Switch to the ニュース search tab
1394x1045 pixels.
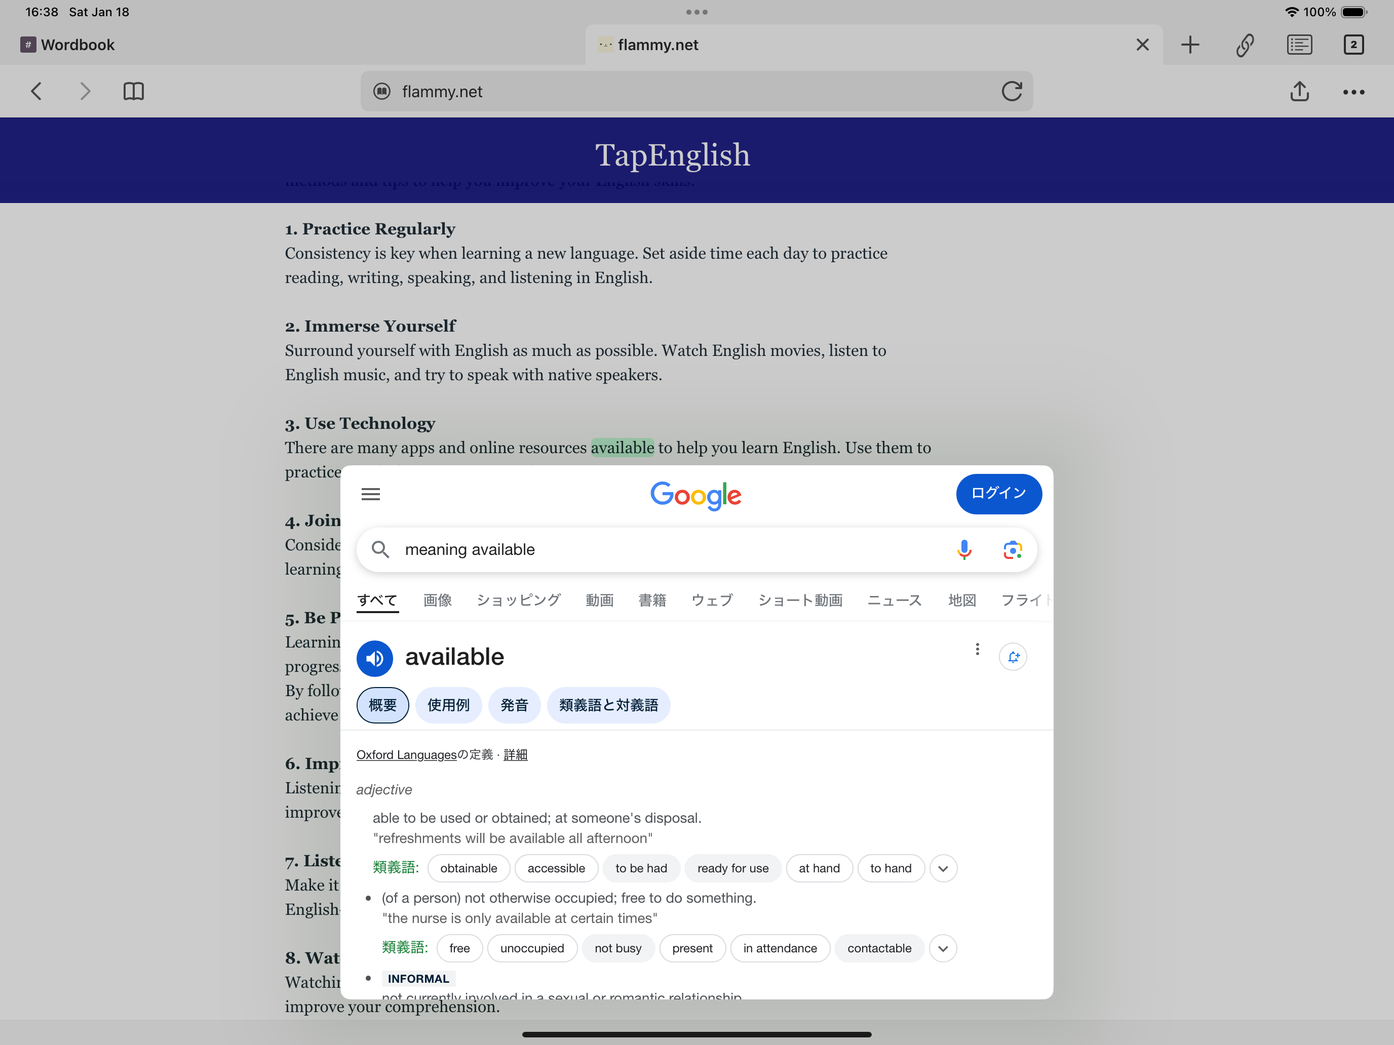pyautogui.click(x=894, y=600)
